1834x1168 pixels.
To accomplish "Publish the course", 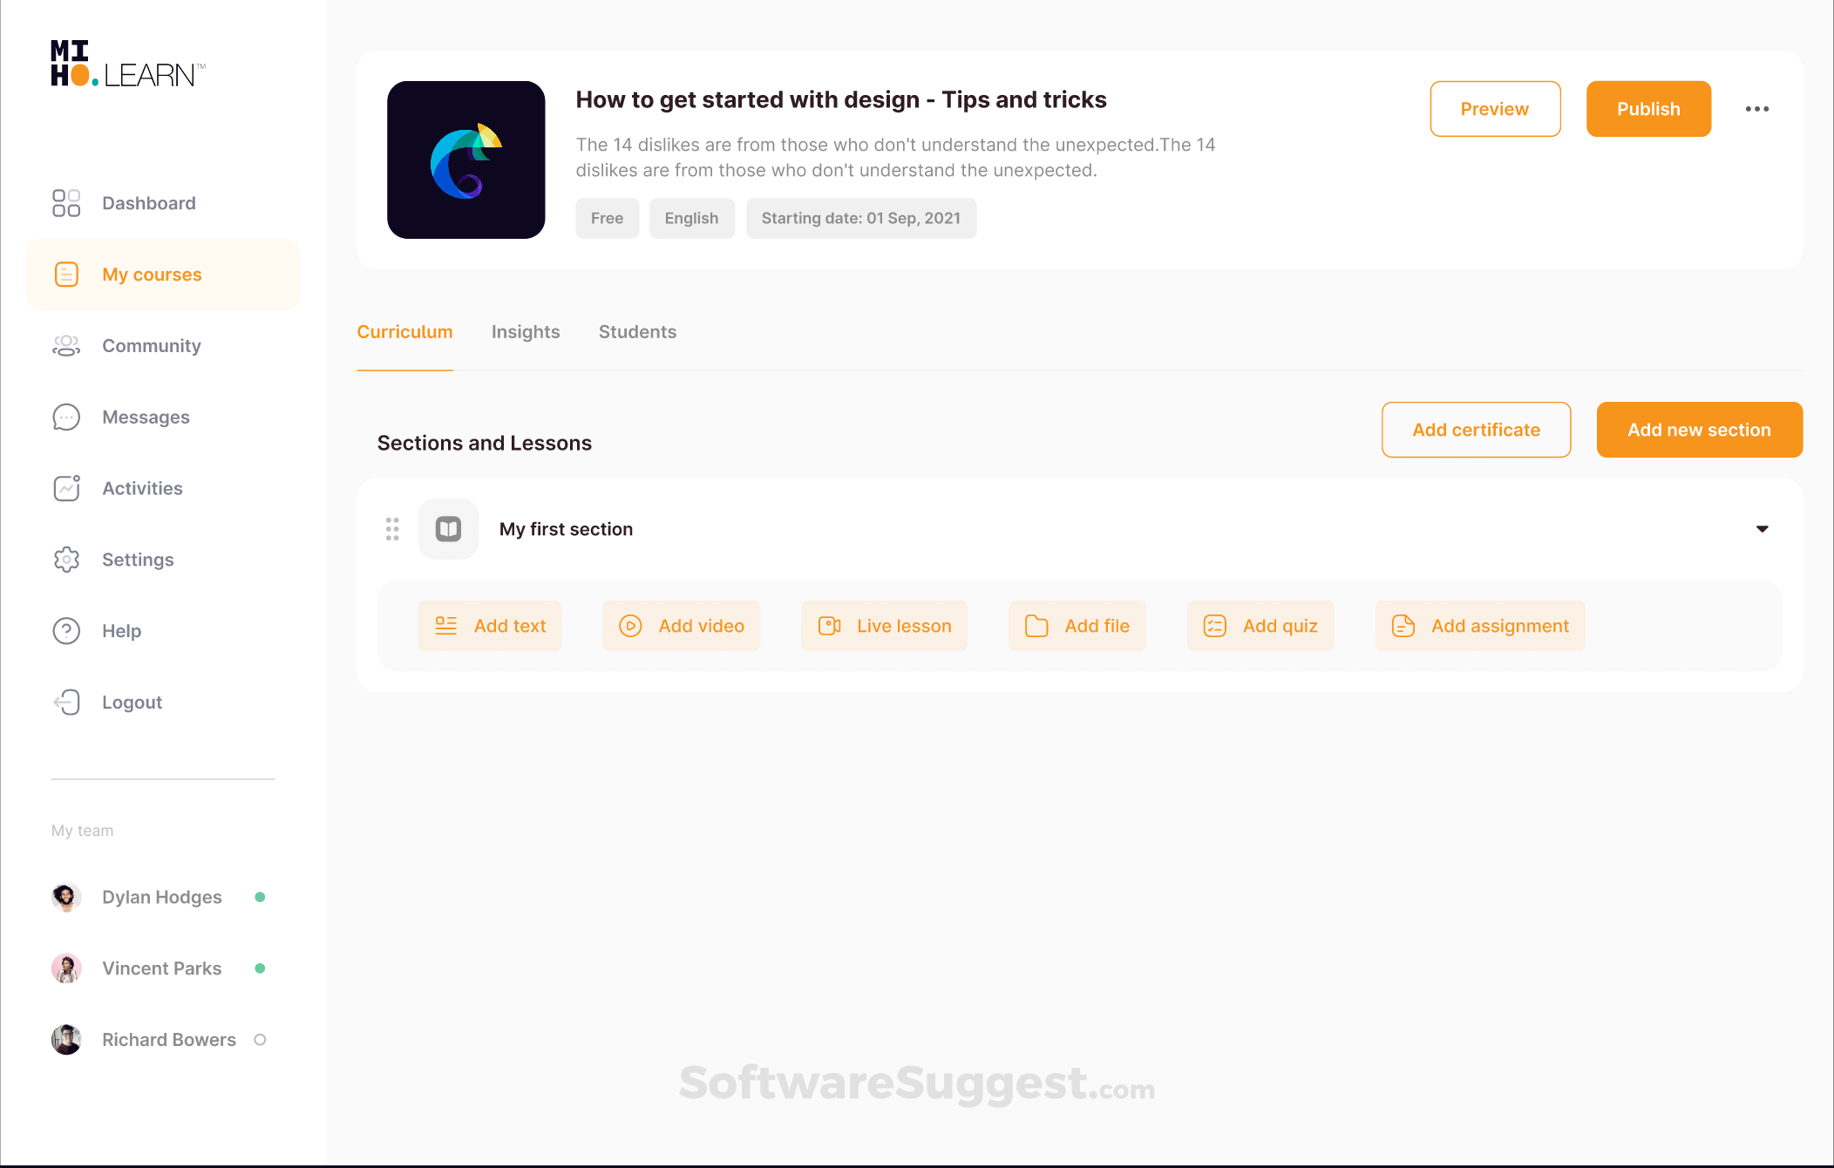I will coord(1647,108).
